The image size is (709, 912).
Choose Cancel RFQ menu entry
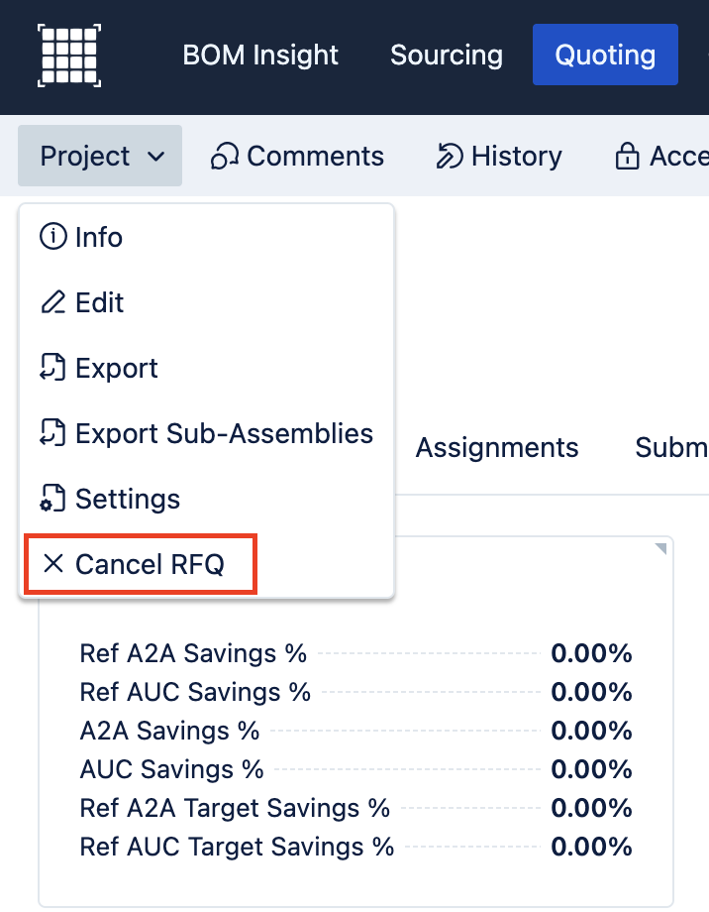click(x=150, y=564)
